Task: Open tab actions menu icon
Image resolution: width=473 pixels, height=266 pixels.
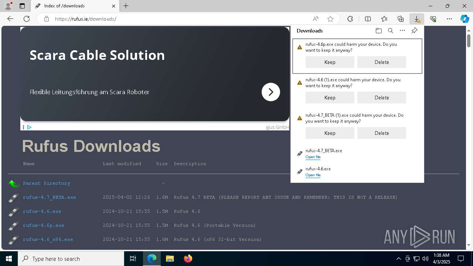Action: pos(22,6)
